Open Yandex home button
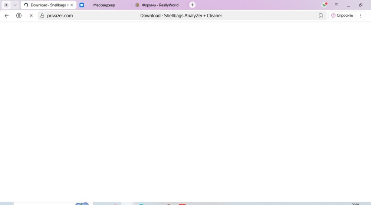Image resolution: width=371 pixels, height=205 pixels. tap(19, 16)
